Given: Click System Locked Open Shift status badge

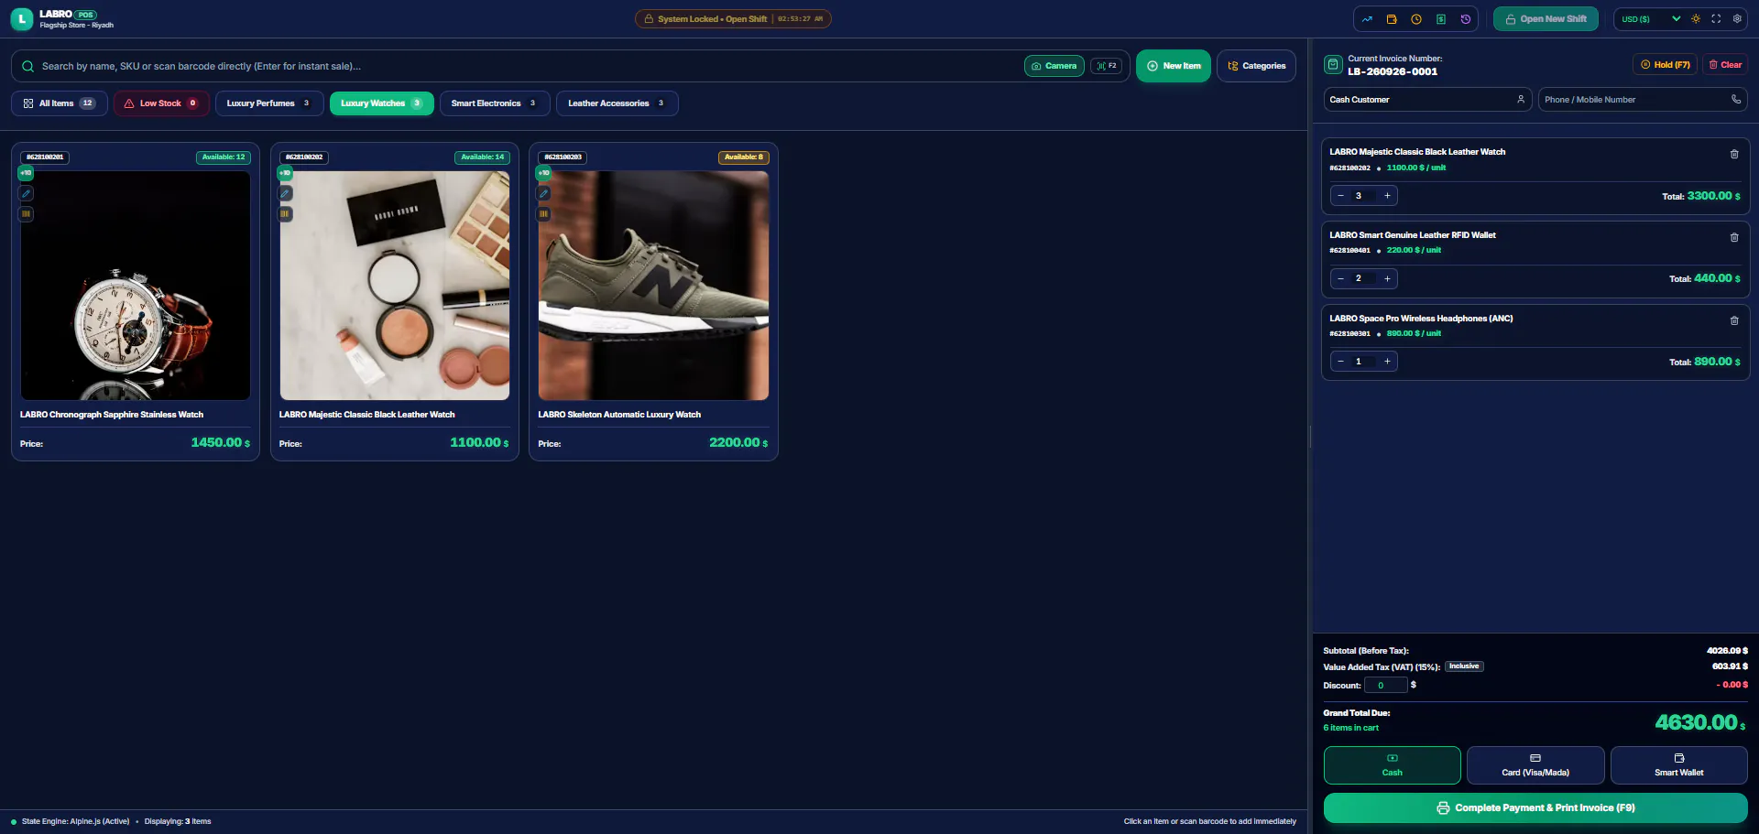Looking at the screenshot, I should point(733,18).
